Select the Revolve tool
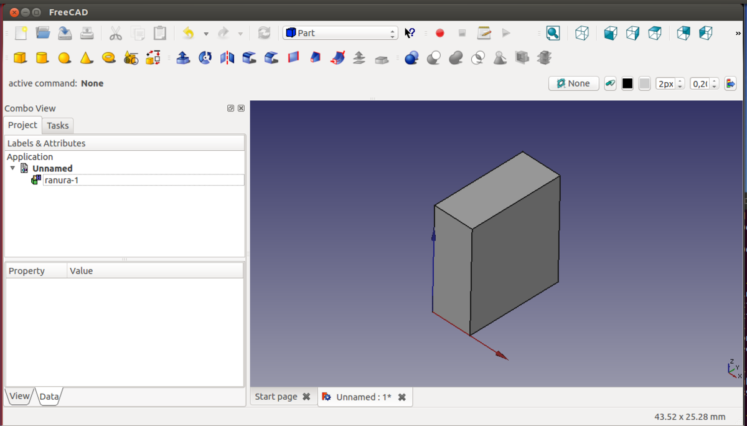 [205, 58]
